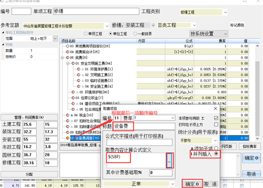The height and width of the screenshot is (188, 263).
Task: Open the 参考定额 dropdown arrow
Action: pos(107,26)
